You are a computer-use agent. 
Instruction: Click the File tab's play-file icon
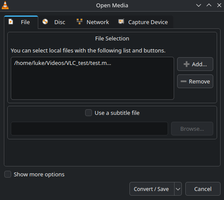coord(11,22)
